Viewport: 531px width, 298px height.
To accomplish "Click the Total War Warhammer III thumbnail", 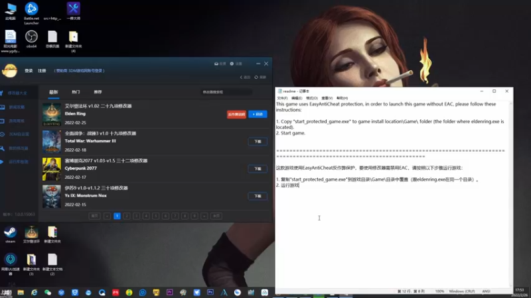I will point(52,142).
